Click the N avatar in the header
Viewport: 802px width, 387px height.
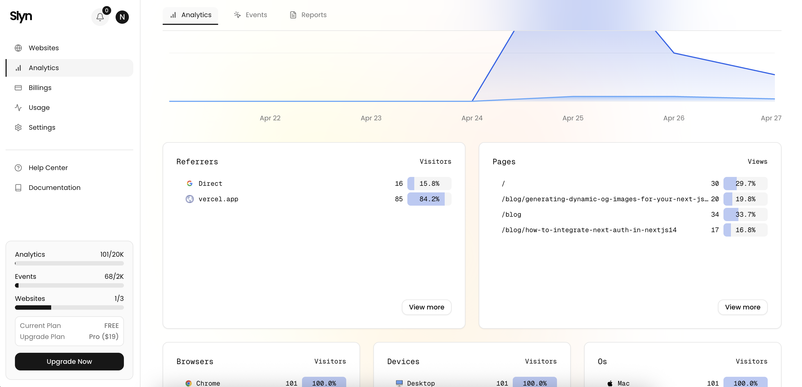click(x=122, y=17)
